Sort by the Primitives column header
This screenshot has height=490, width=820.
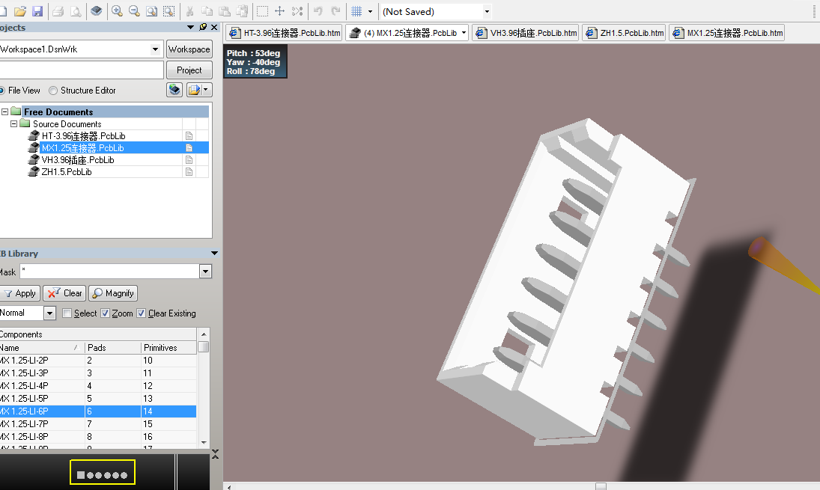pos(169,347)
